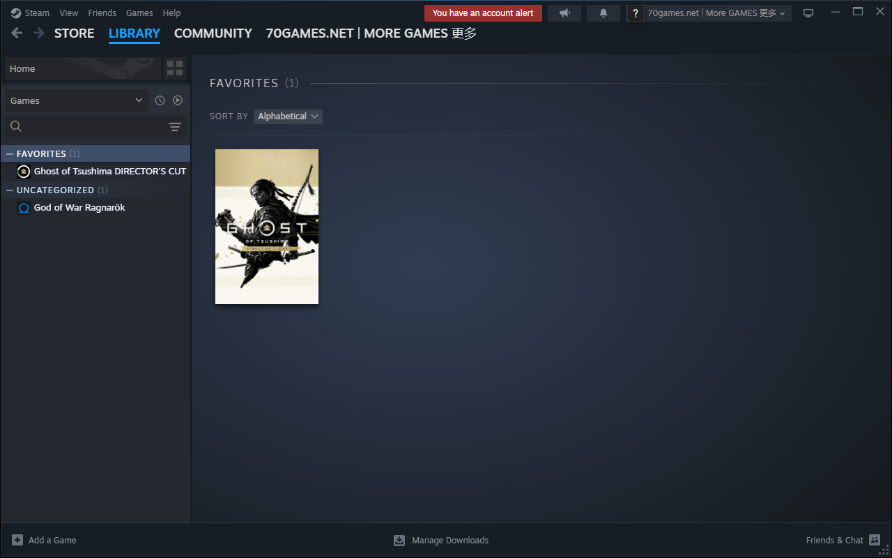Click the Steam logo icon in menu bar
Image resolution: width=892 pixels, height=558 pixels.
[x=16, y=13]
